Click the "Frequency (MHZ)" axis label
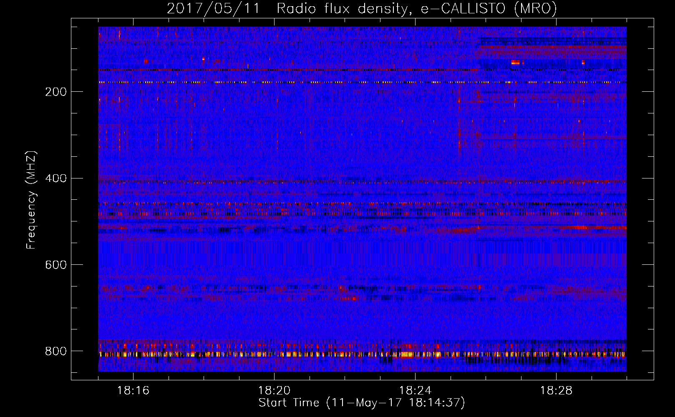This screenshot has width=675, height=417. [31, 200]
